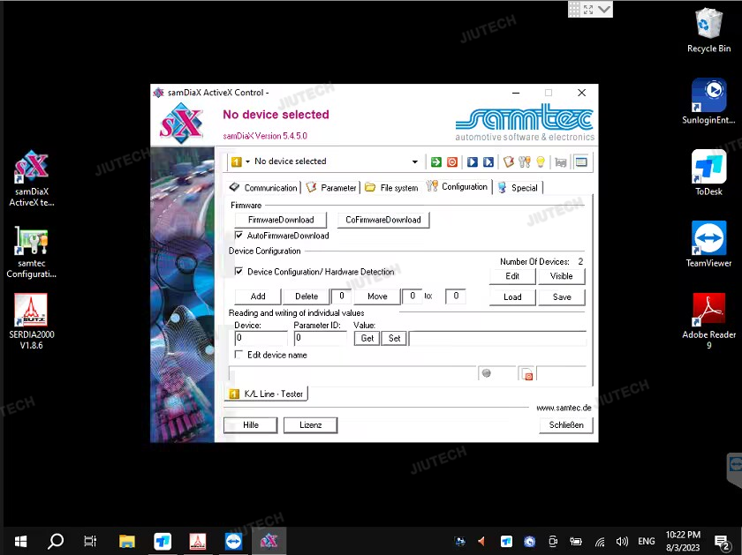Click the wrench tools toolbar icon
Viewport: 742px width, 555px height.
525,162
